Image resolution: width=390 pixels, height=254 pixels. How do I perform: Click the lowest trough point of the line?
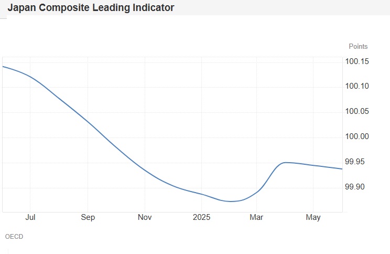pos(231,202)
